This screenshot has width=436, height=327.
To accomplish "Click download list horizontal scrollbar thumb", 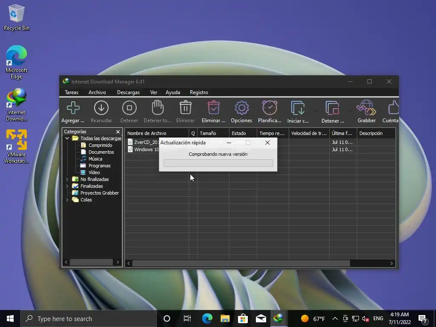I will (241, 263).
